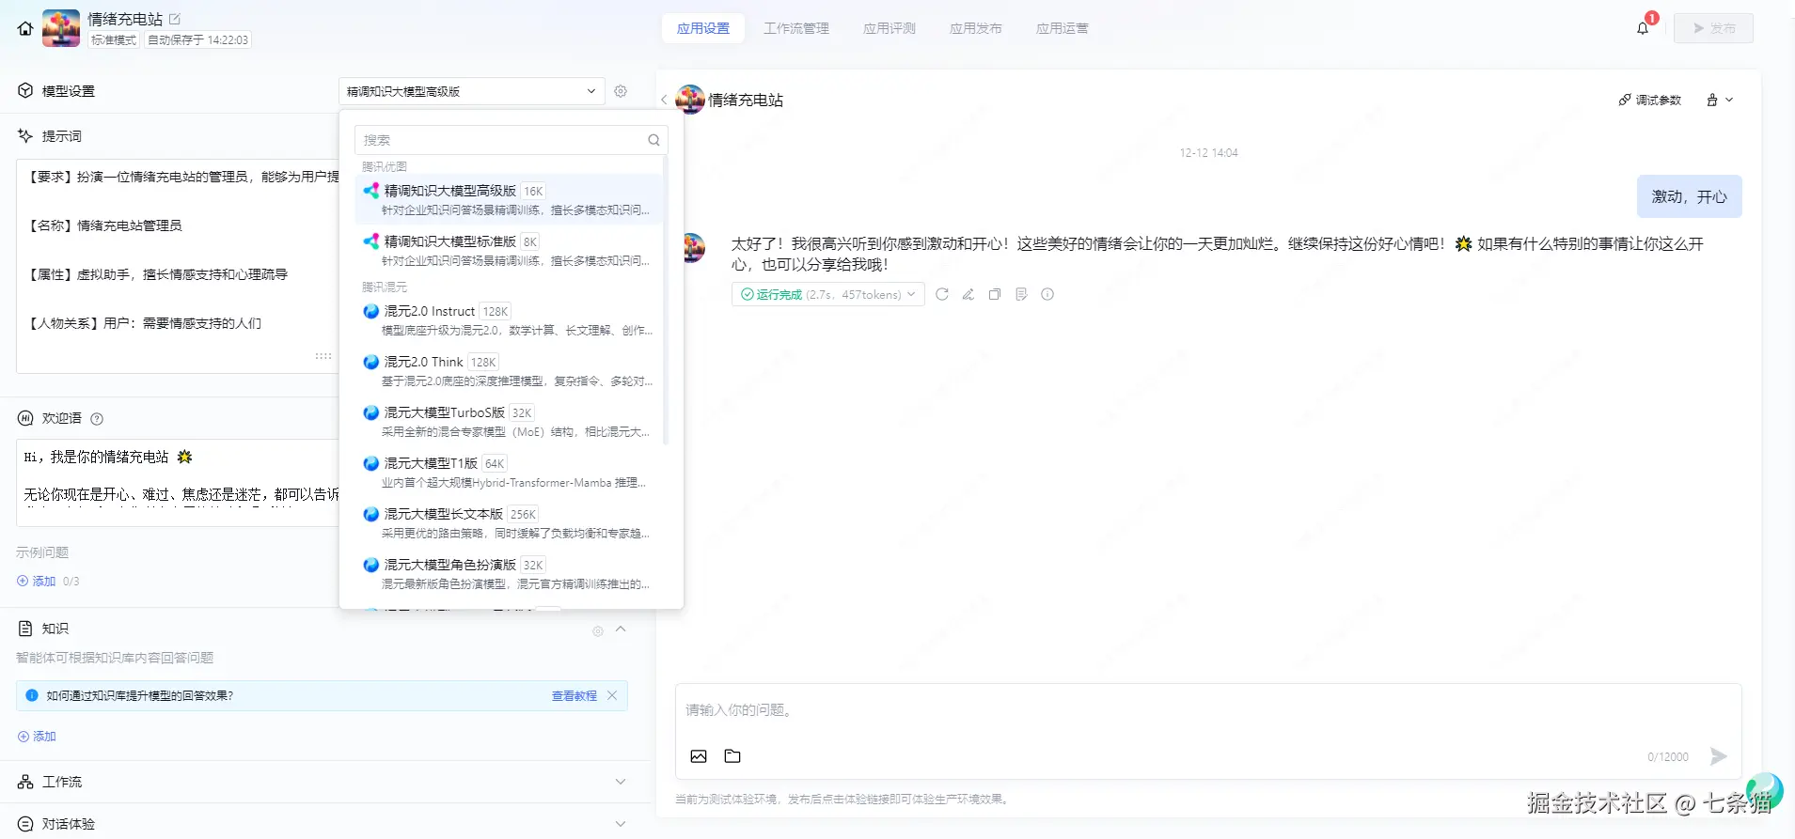Choose 混元大模型T1版 model

509,472
